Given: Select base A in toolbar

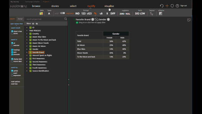Looking at the screenshot, I should (49, 14).
